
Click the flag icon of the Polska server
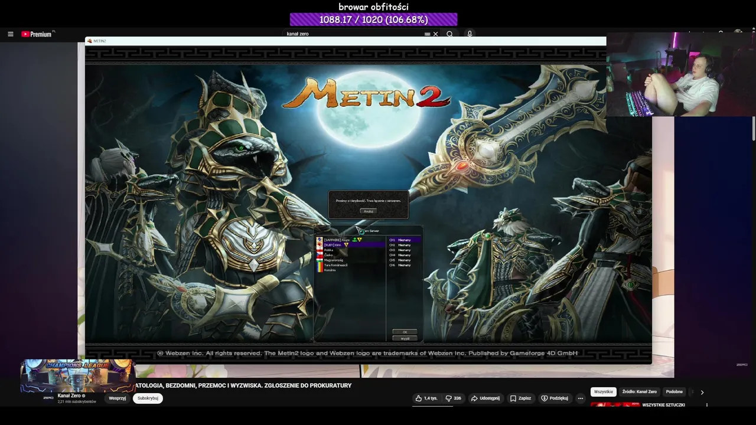pos(320,250)
